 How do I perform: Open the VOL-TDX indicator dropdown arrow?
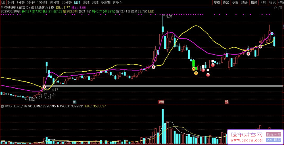coord(2,106)
